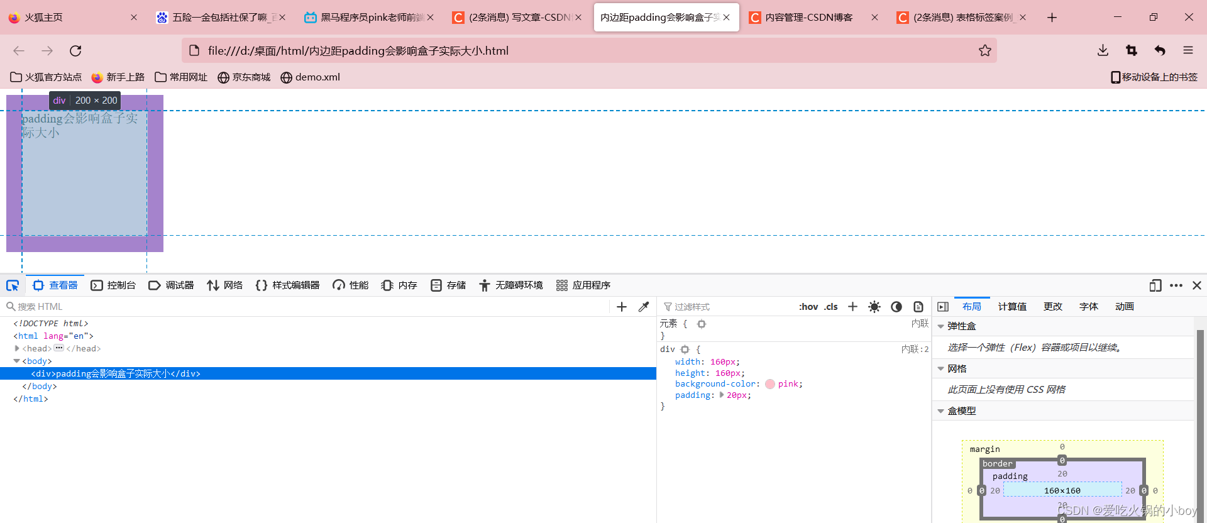Add a new CSS rule

852,307
